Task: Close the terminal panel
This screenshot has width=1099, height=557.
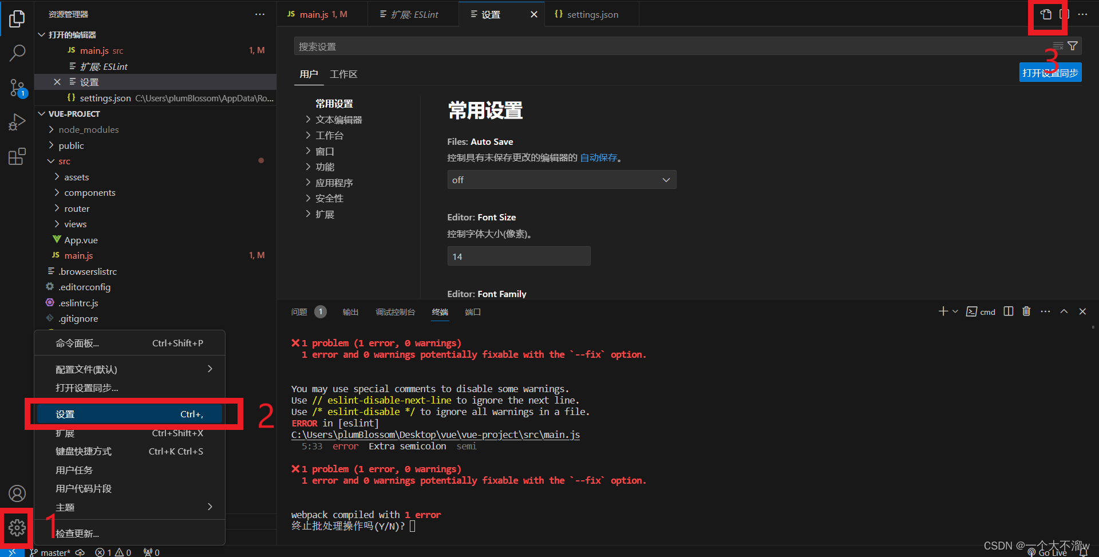Action: point(1082,311)
